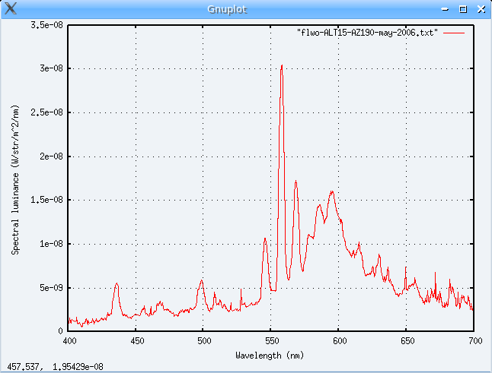The height and width of the screenshot is (373, 492).
Task: Click the Spectral luminance y-axis label
Action: click(15, 178)
